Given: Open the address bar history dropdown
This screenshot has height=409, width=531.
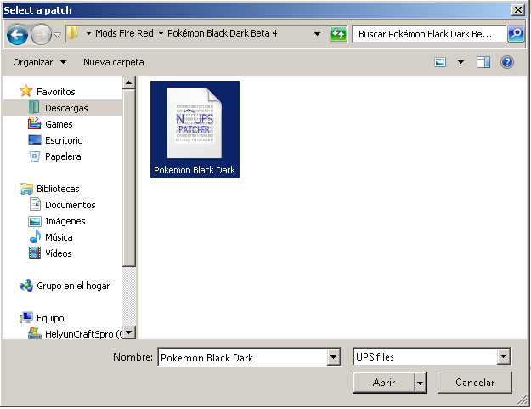Looking at the screenshot, I should [317, 34].
